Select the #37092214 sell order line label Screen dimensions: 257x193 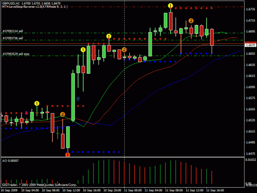coord(13,31)
